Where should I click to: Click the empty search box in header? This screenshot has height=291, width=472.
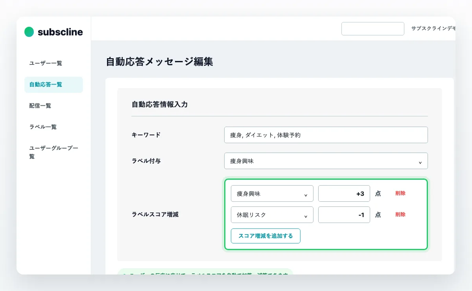tap(373, 29)
